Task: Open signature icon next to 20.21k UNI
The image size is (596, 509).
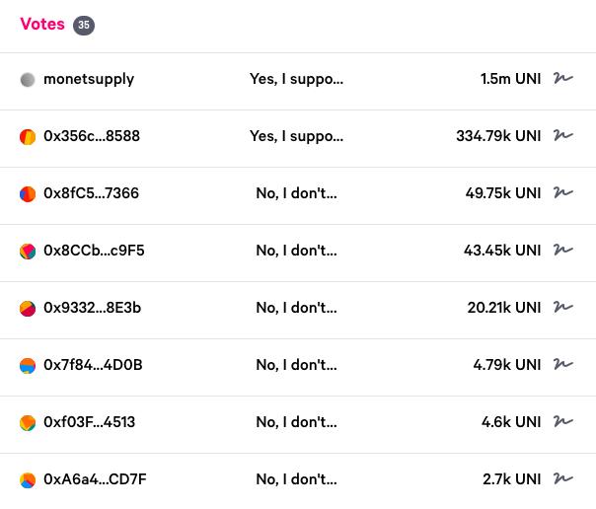Action: 562,308
